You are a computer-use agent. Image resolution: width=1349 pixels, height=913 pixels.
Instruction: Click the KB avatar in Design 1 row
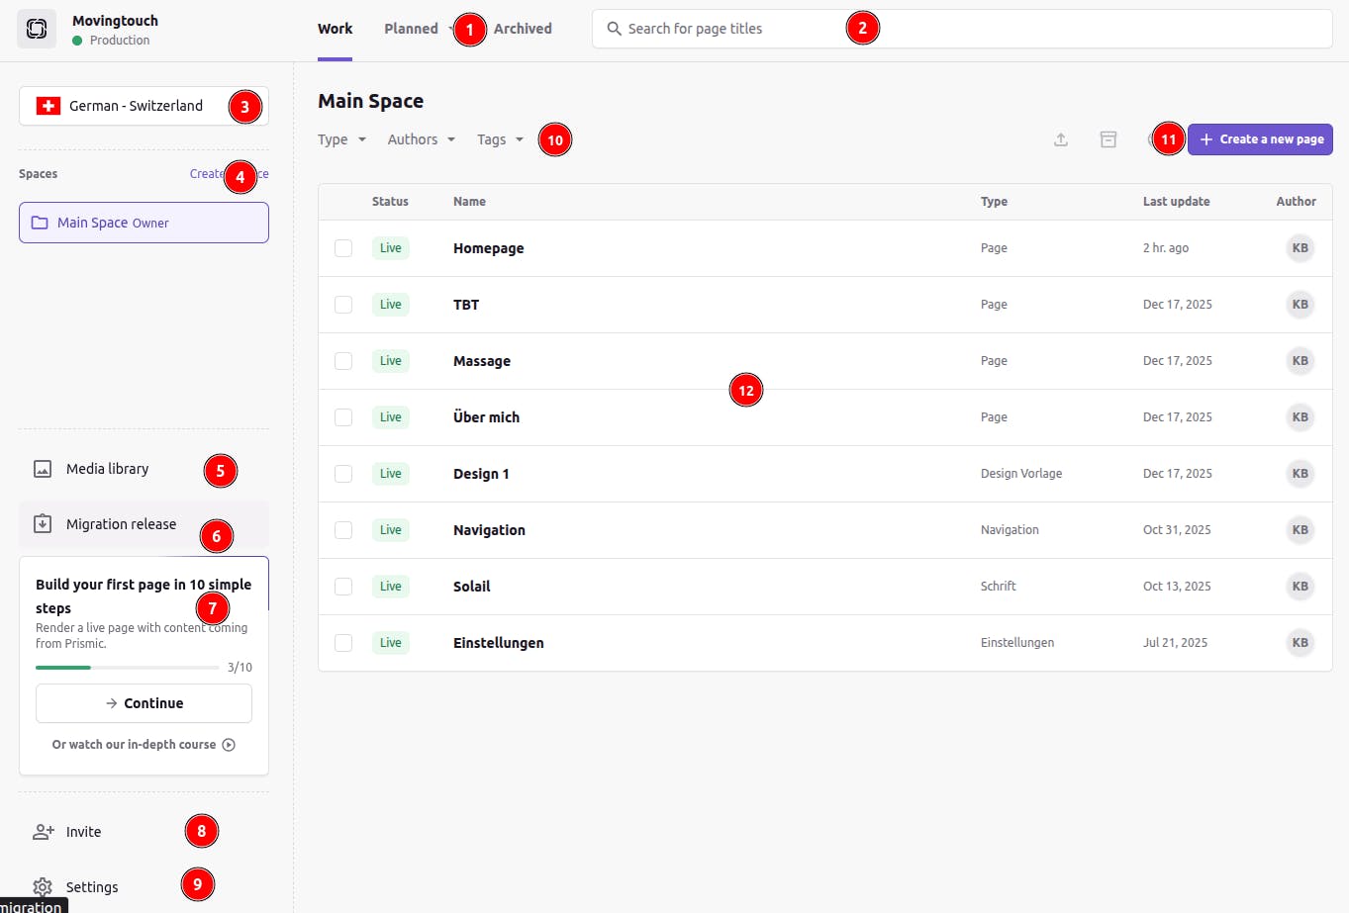(x=1301, y=474)
